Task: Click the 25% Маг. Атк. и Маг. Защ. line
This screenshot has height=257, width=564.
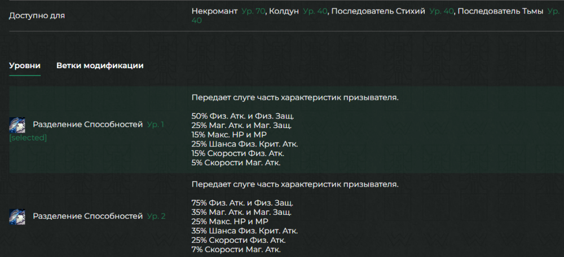Action: pyautogui.click(x=242, y=126)
